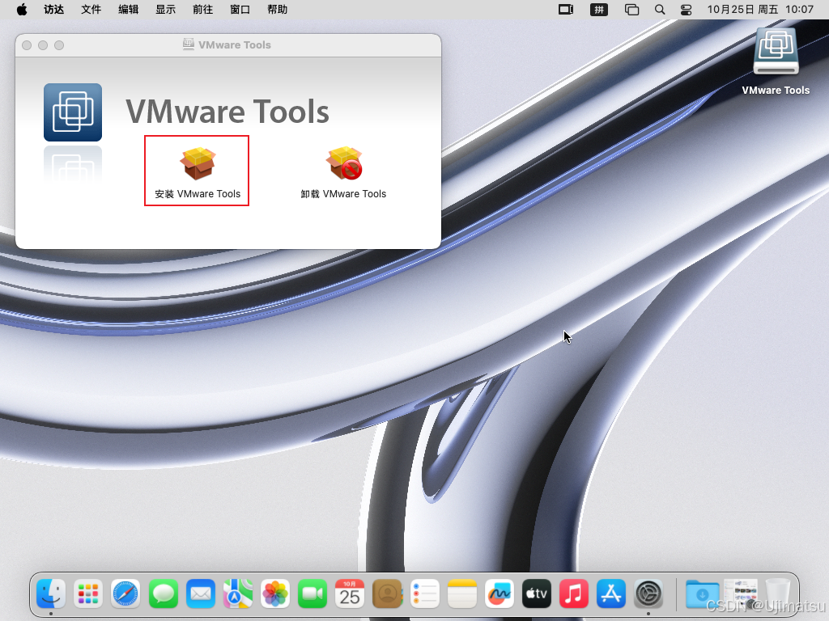Open the 编辑 menu
829x621 pixels.
pos(129,10)
